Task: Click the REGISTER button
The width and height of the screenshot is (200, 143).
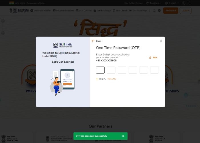Action: pyautogui.click(x=171, y=11)
